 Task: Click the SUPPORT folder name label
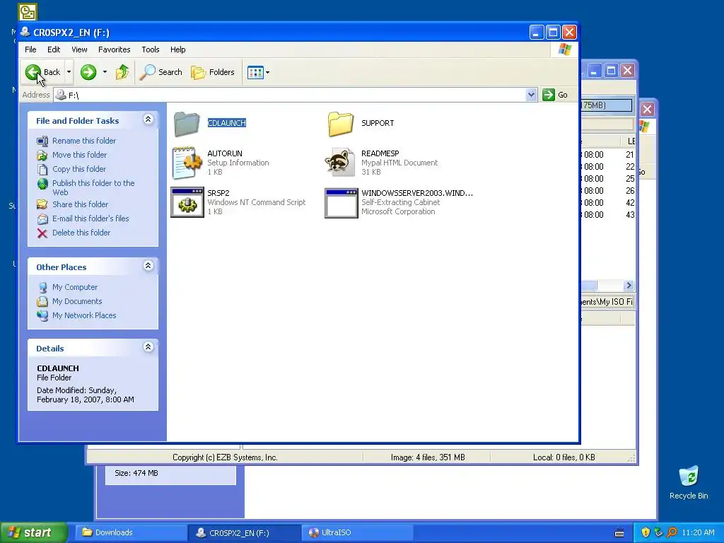coord(378,123)
